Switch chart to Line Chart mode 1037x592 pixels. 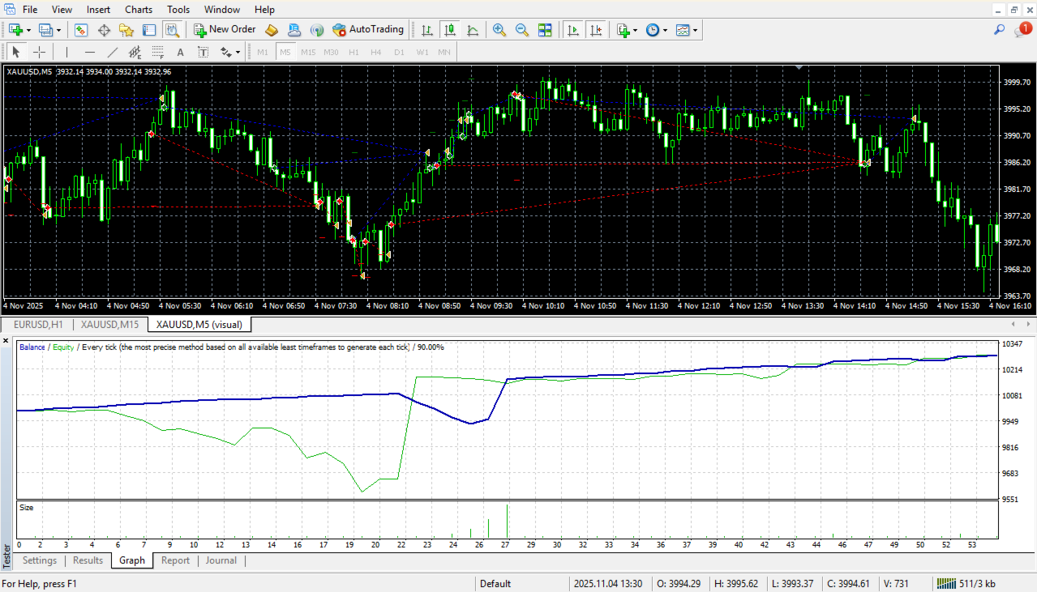point(473,30)
